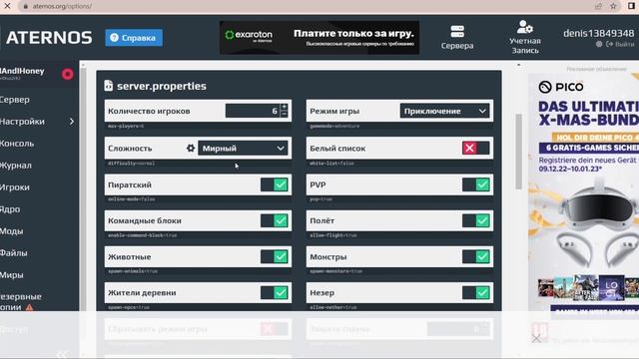The height and width of the screenshot is (359, 639).
Task: Open the Сервера servers icon
Action: pos(457,38)
